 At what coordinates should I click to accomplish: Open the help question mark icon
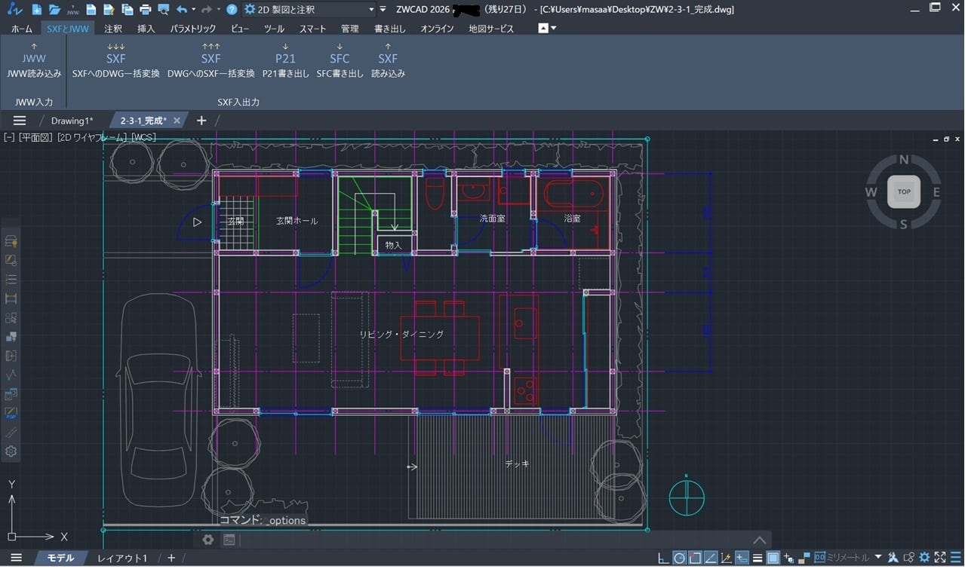click(232, 10)
